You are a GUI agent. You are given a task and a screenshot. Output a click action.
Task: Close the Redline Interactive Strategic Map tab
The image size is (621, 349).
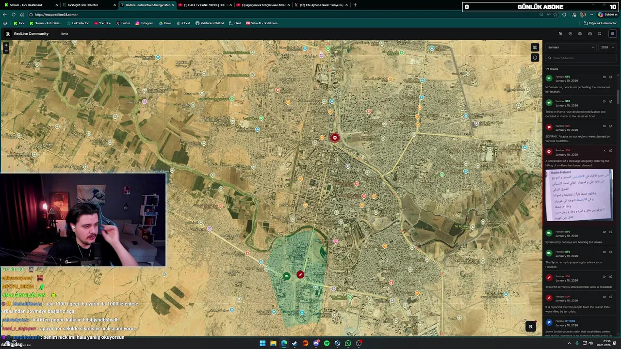172,5
